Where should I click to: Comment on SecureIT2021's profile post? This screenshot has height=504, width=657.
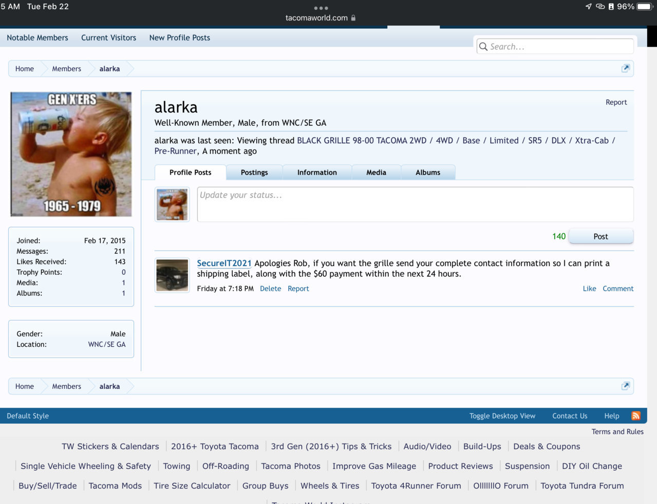point(618,289)
